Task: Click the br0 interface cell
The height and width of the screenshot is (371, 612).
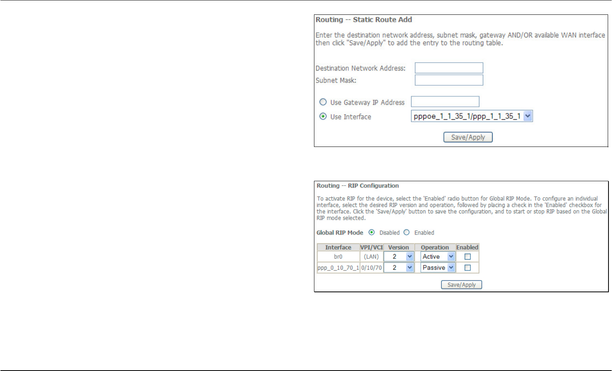Action: tap(338, 256)
